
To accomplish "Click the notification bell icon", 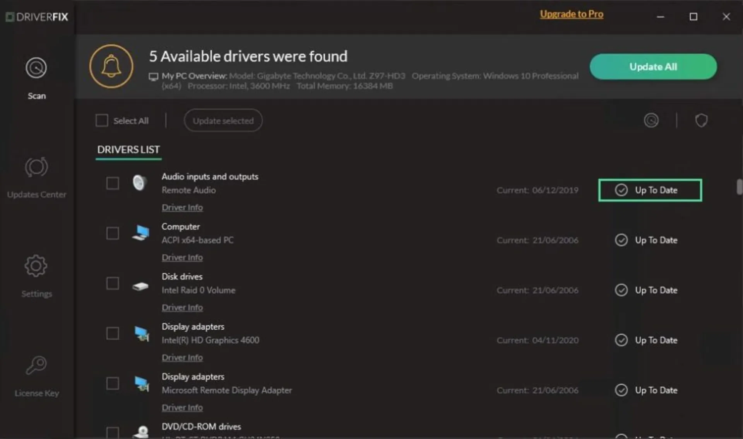I will pyautogui.click(x=111, y=66).
